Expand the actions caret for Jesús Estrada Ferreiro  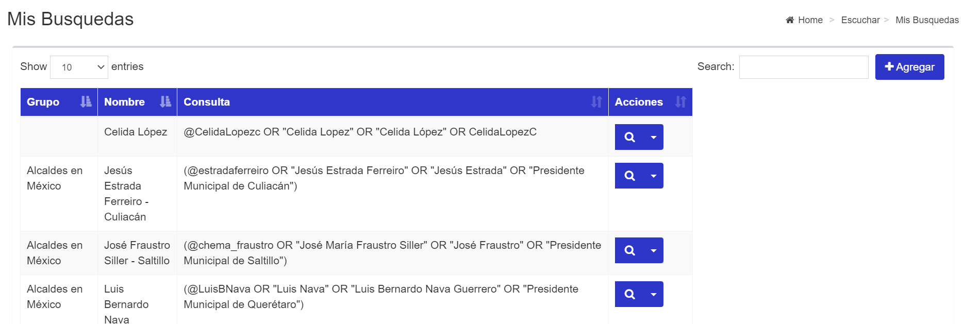coord(654,176)
